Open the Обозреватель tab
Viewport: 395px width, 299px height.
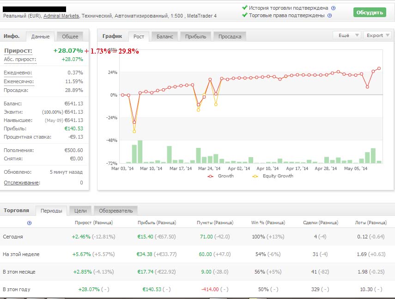click(x=115, y=211)
